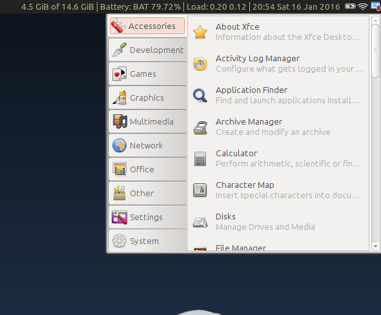Open the Archive Manager icon

pos(200,127)
